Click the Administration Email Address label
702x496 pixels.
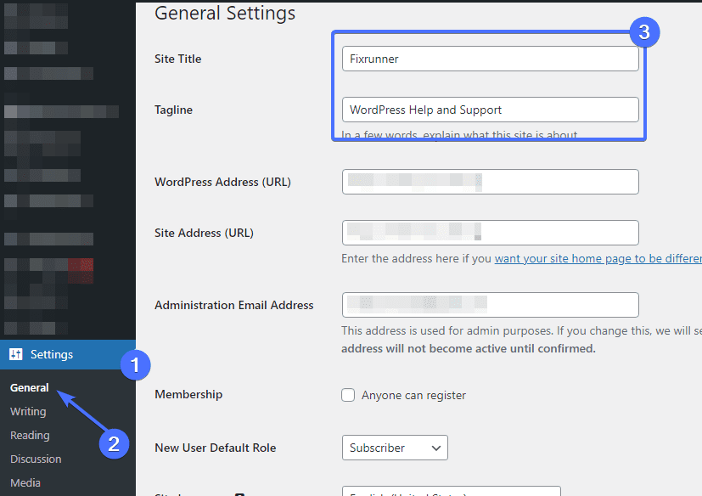(x=234, y=305)
